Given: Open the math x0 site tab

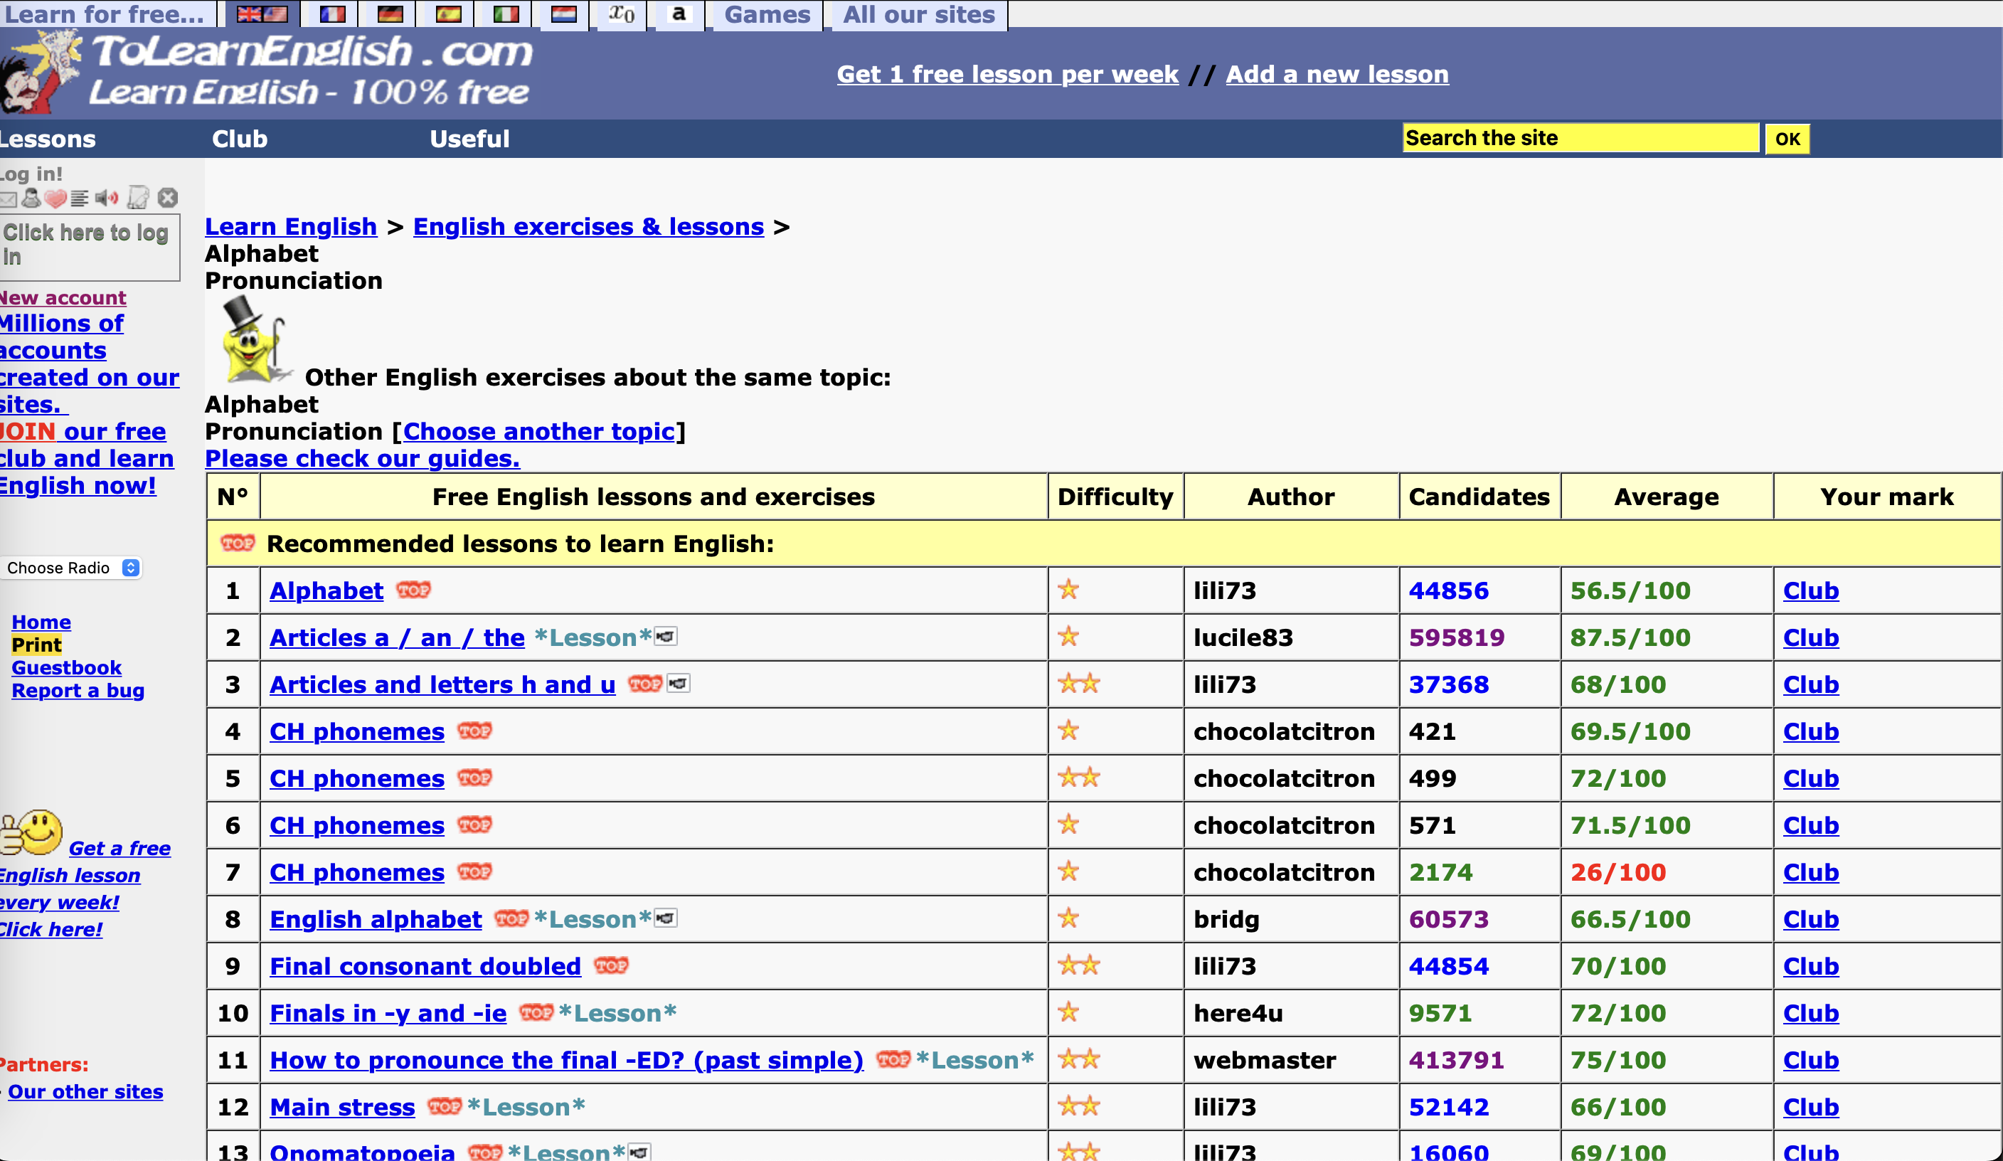Looking at the screenshot, I should click(x=622, y=14).
